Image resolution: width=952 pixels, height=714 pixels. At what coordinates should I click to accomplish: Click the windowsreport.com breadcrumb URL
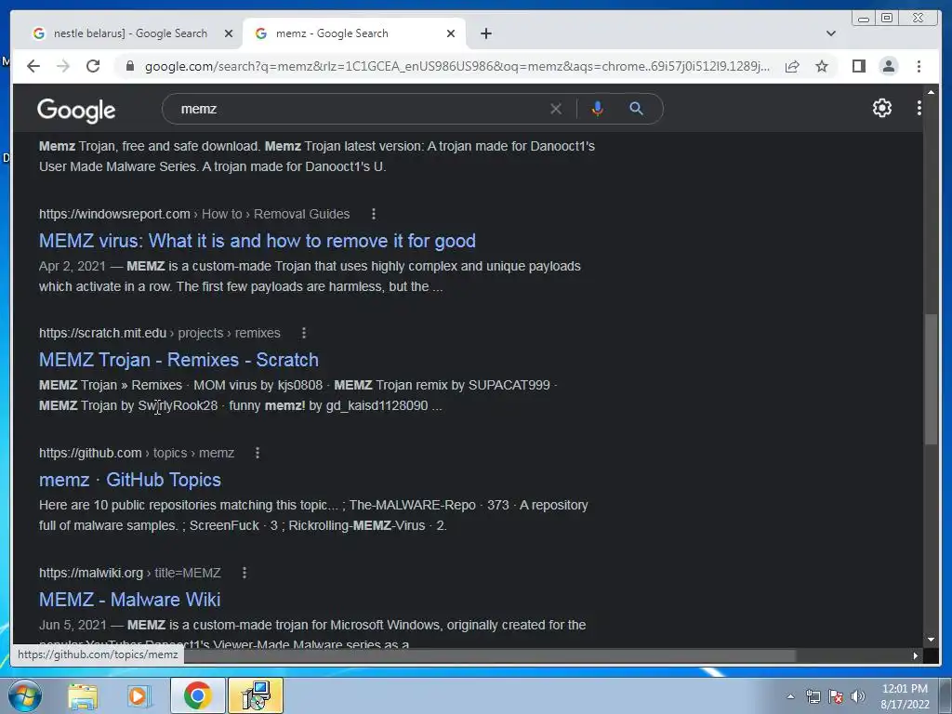pos(194,214)
